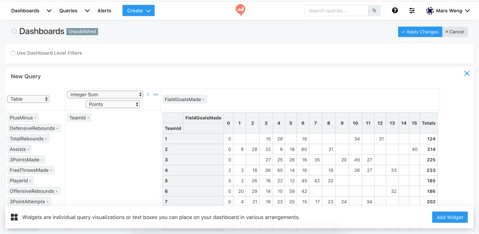Click Apply Changes button

click(420, 32)
